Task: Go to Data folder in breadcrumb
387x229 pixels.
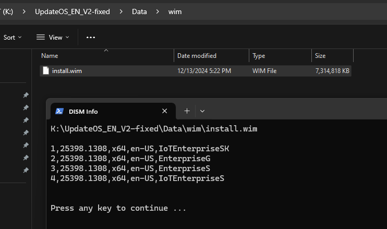Action: pyautogui.click(x=139, y=11)
